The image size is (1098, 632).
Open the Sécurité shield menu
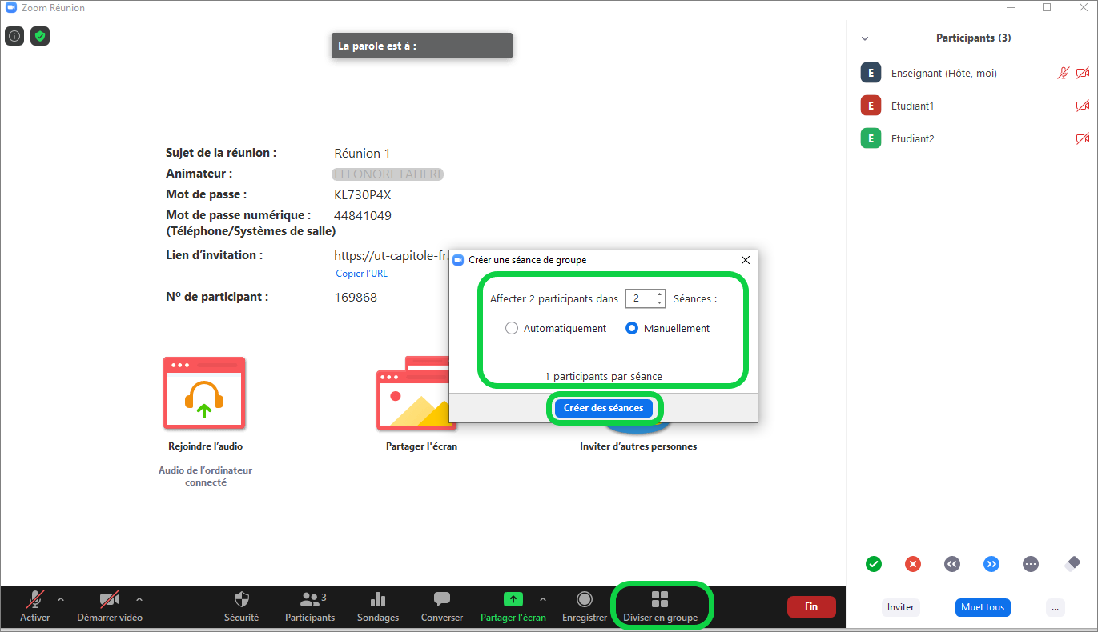[x=241, y=607]
